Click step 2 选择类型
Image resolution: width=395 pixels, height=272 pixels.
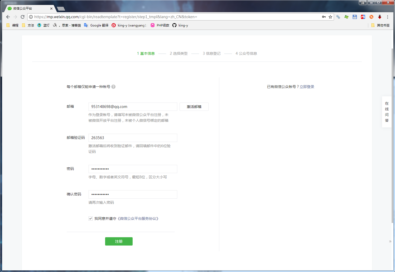click(x=179, y=53)
